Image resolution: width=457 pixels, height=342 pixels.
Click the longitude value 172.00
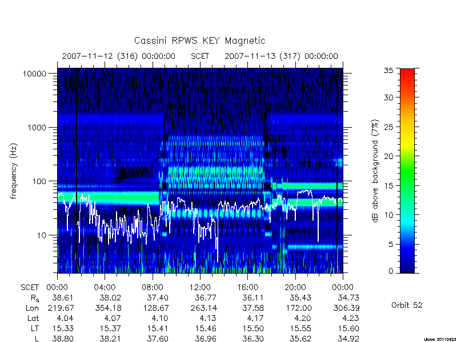point(298,308)
